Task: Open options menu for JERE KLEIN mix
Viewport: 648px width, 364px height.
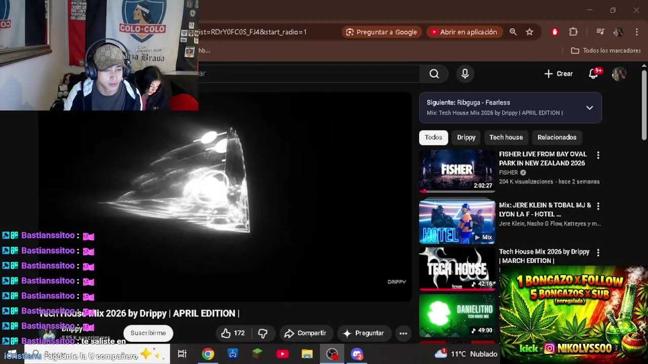Action: [598, 206]
